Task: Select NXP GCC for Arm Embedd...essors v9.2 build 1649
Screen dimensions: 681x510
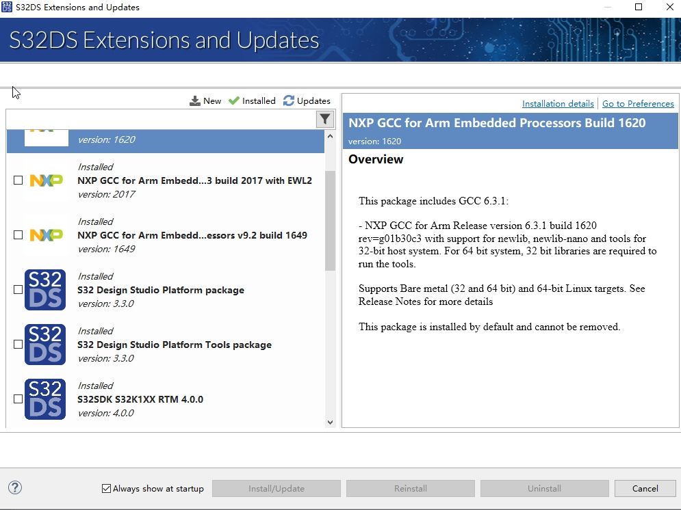Action: pyautogui.click(x=192, y=235)
